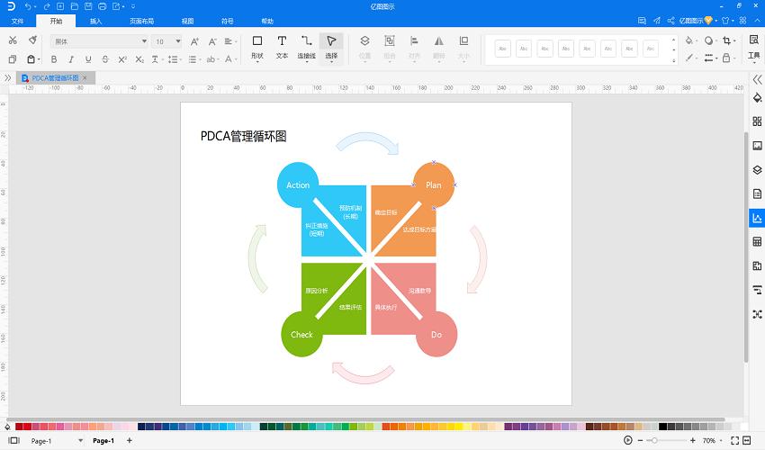Open the chart panel in right sidebar
This screenshot has width=765, height=450.
757,218
